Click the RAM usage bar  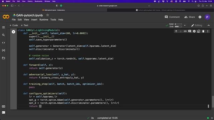point(178,24)
